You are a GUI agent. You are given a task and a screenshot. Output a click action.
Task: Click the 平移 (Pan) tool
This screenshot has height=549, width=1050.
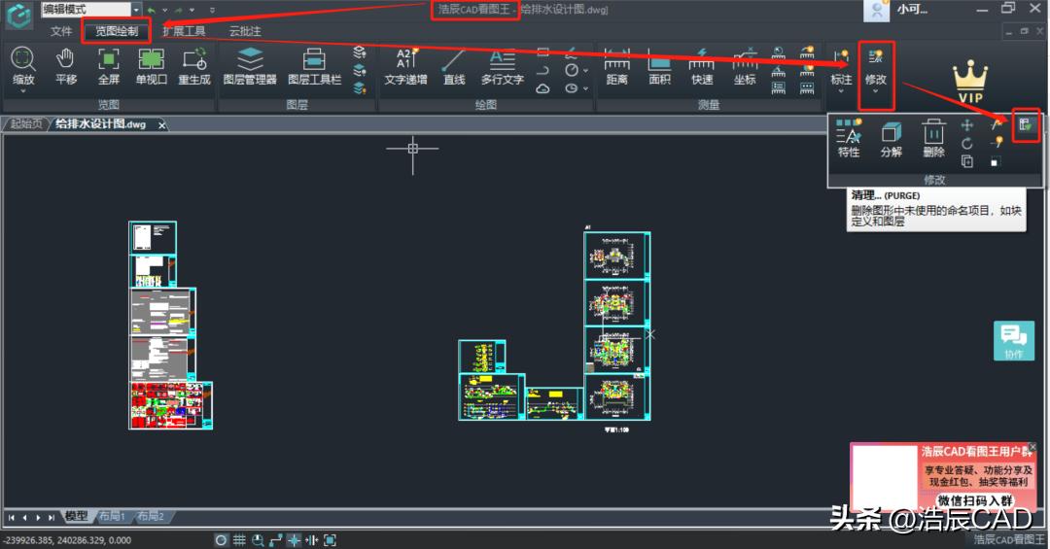pos(66,65)
